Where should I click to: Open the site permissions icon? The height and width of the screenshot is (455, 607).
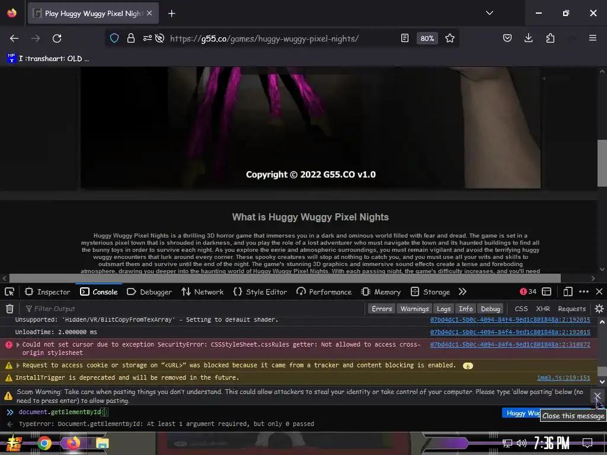pyautogui.click(x=147, y=38)
